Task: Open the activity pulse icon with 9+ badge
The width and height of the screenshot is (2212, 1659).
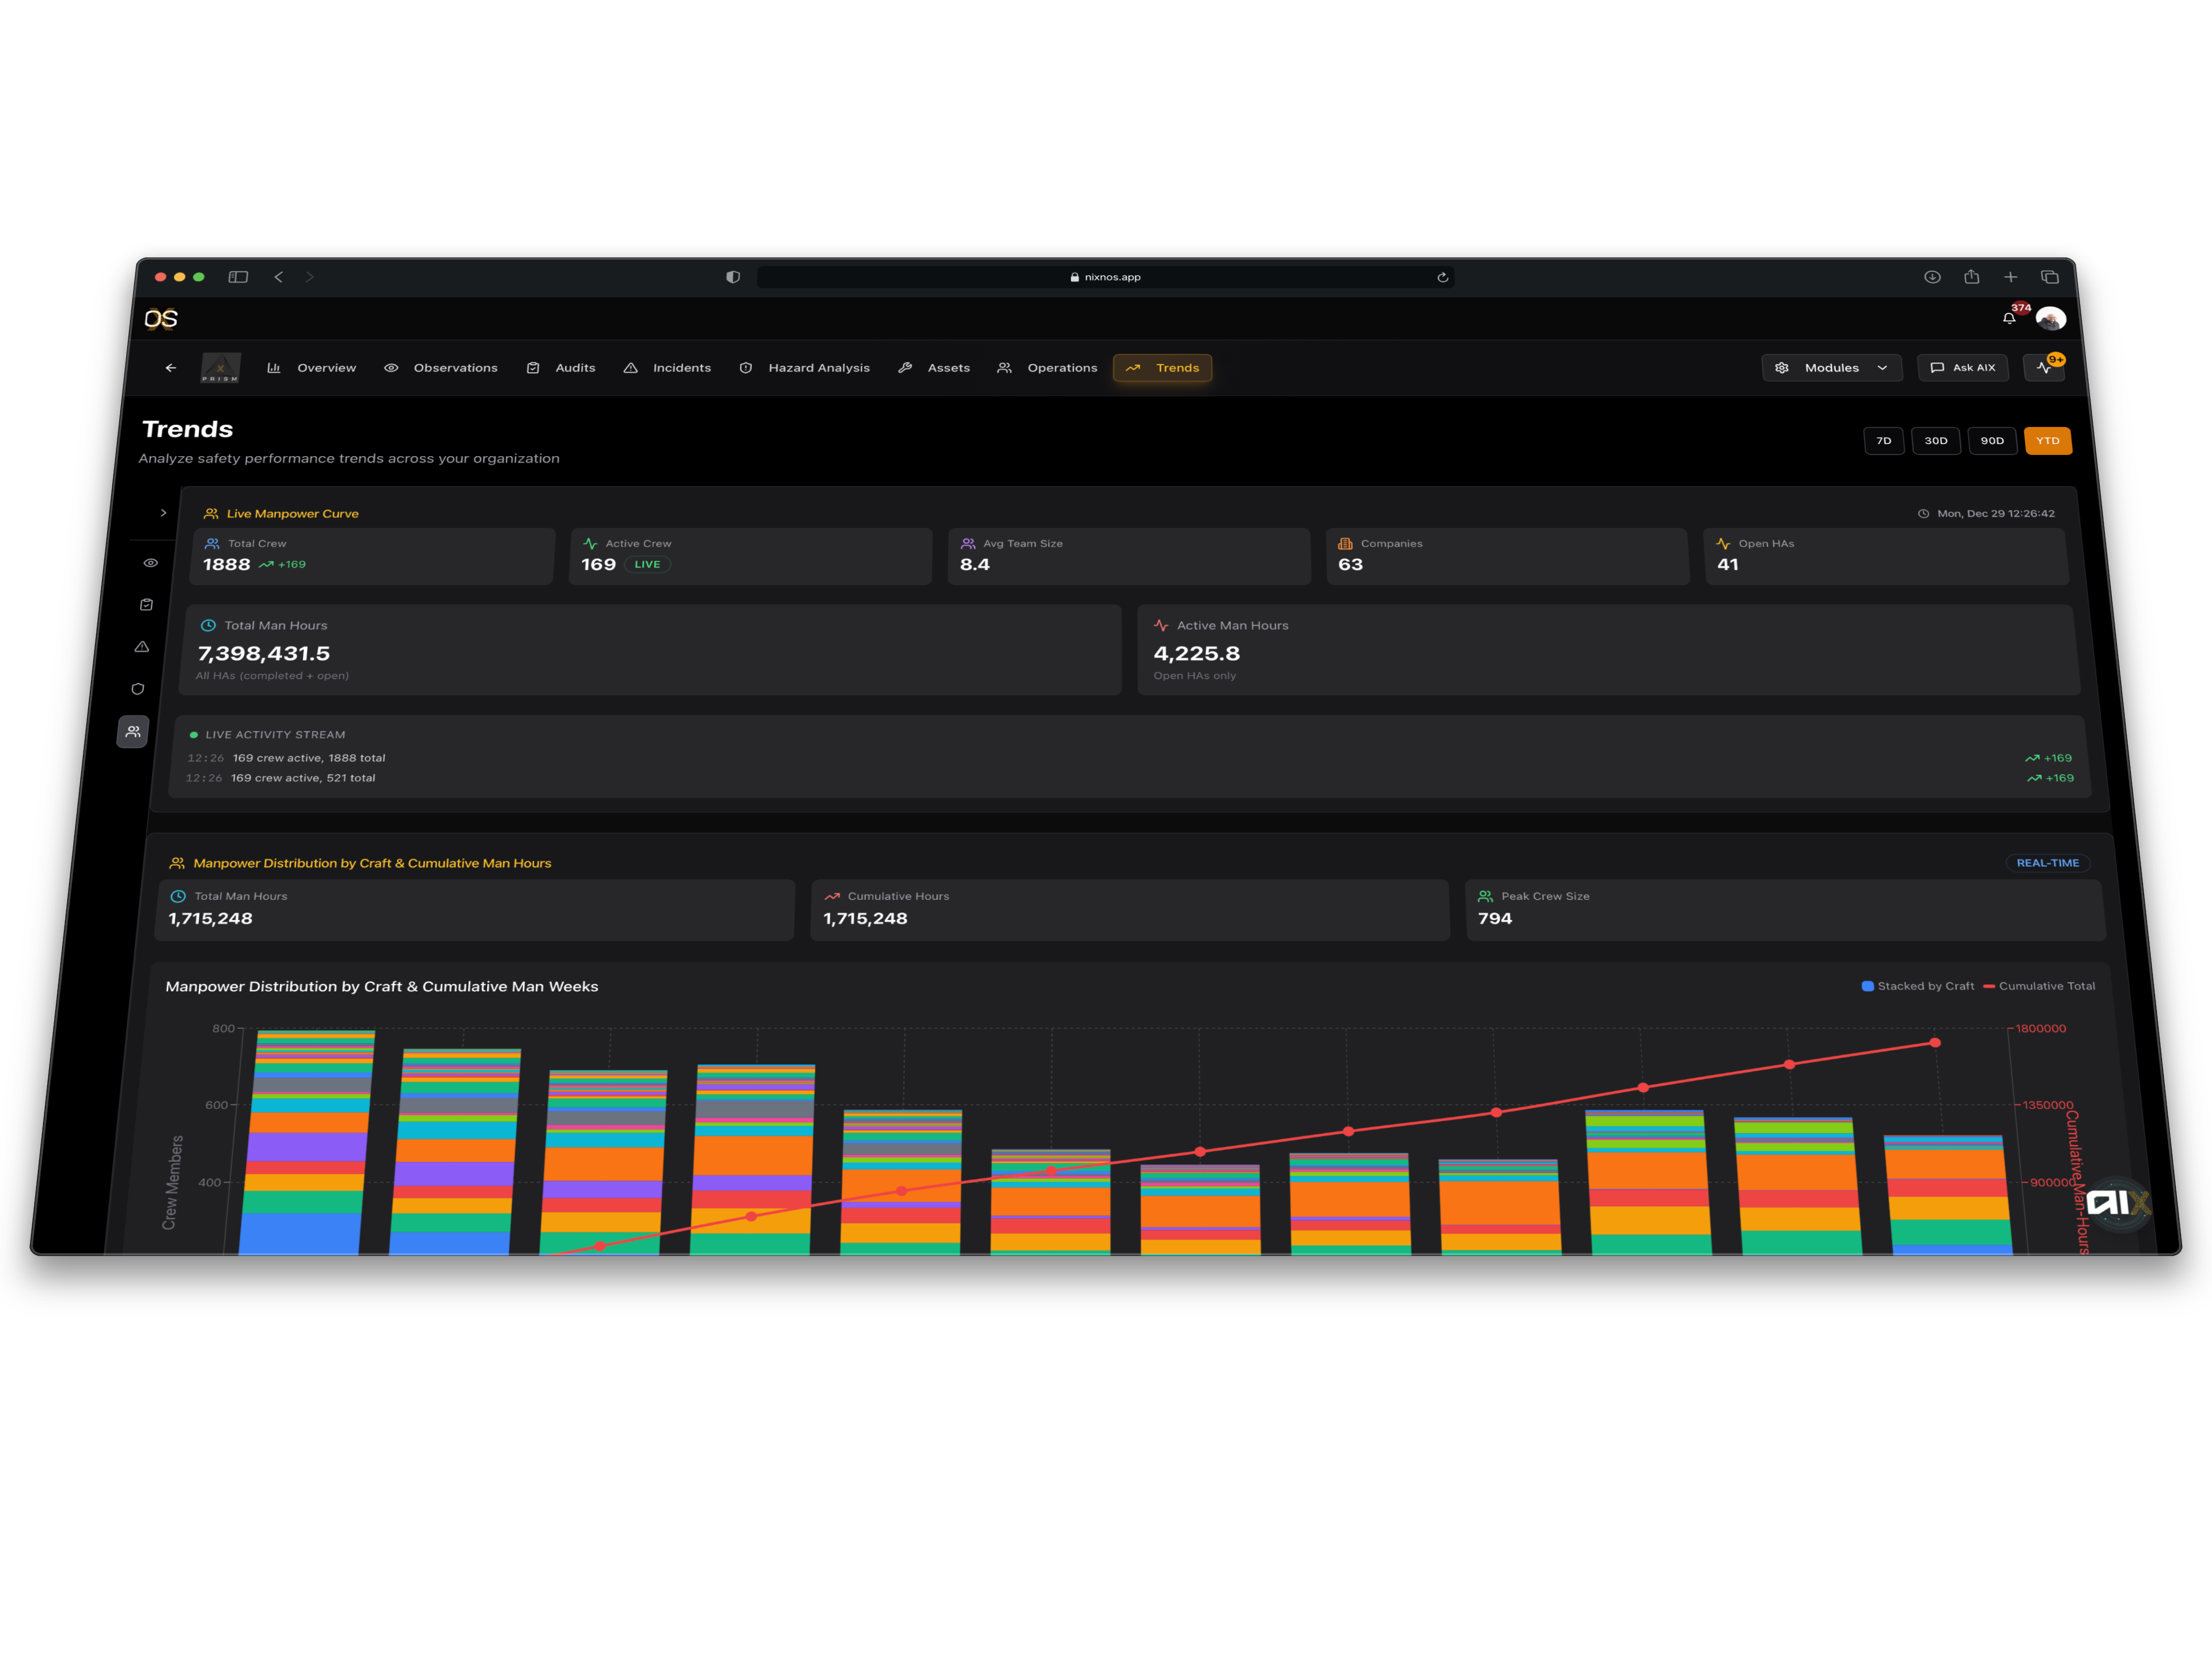Action: [x=2044, y=368]
